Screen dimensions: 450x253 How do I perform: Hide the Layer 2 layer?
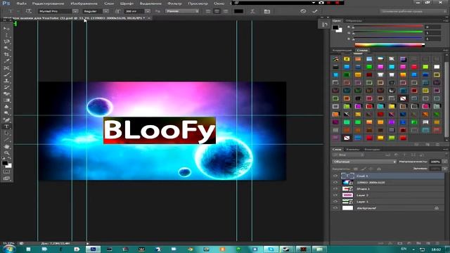tap(335, 195)
